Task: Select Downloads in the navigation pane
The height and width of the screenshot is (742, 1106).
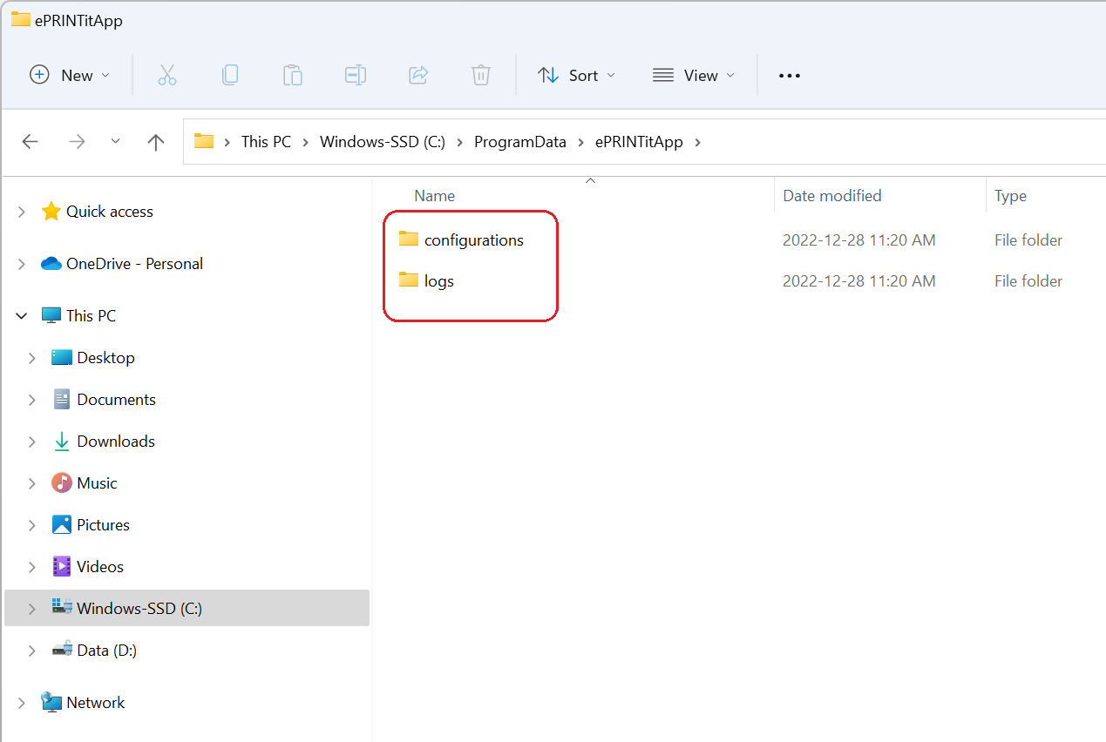Action: pyautogui.click(x=115, y=442)
